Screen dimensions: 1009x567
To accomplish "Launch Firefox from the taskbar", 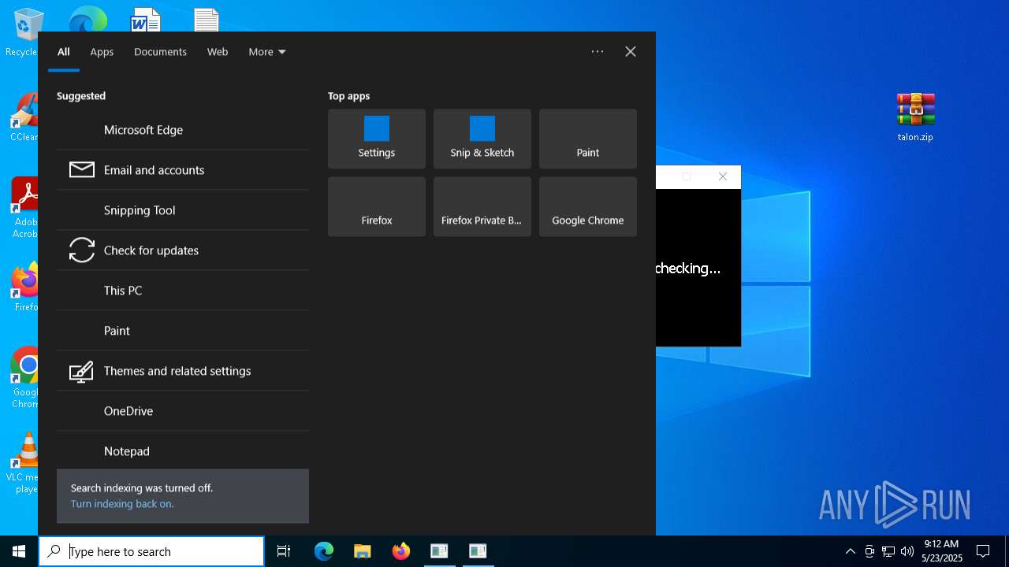I will click(401, 551).
